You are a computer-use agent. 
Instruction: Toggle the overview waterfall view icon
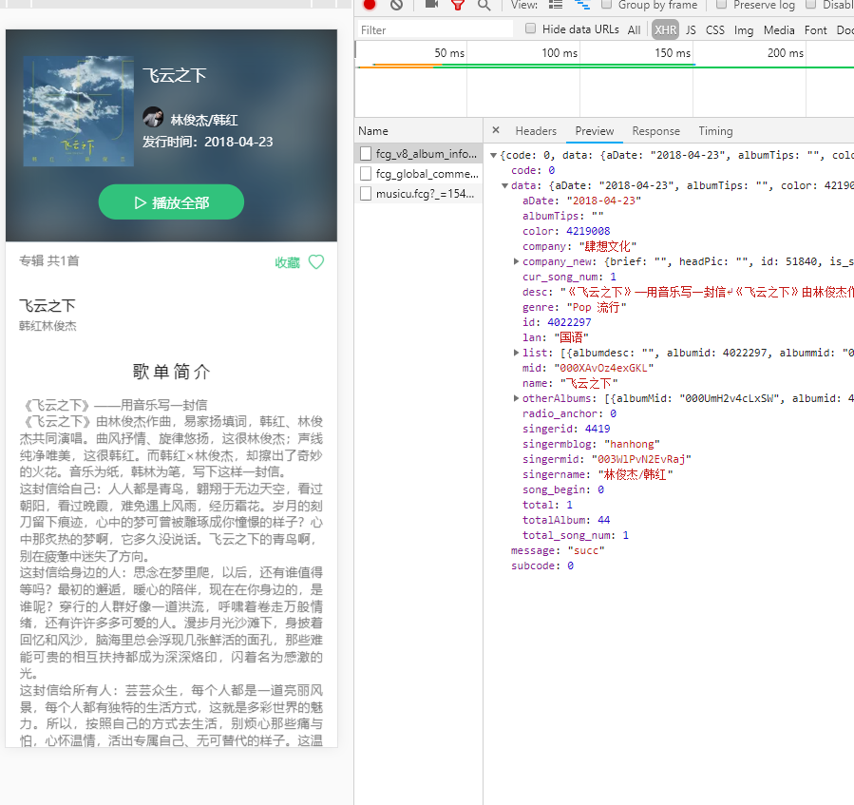pyautogui.click(x=582, y=5)
